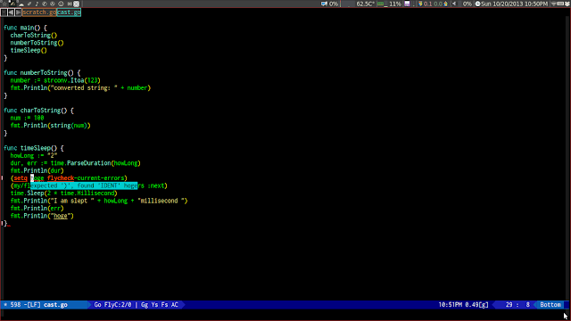Click the fmt.Println(err) line

click(37, 208)
